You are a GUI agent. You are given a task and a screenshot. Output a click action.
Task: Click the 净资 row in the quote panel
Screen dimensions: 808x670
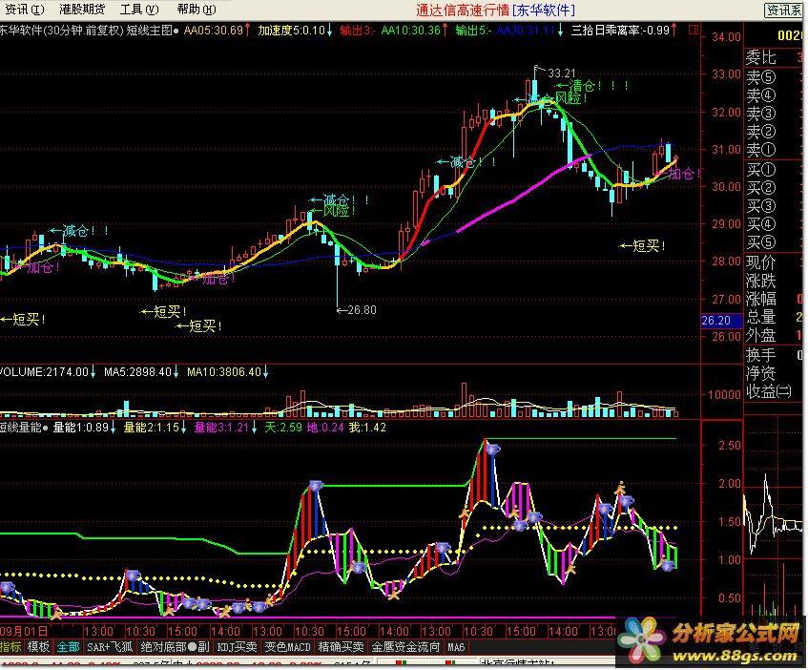click(x=775, y=373)
